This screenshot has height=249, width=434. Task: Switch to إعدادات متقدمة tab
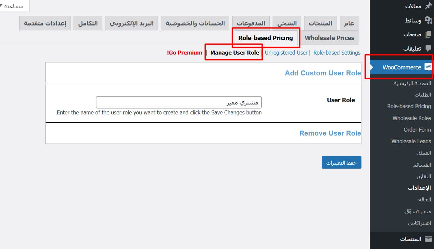pyautogui.click(x=45, y=23)
